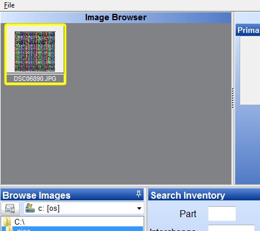Click the Image Browser title bar

coord(116,17)
